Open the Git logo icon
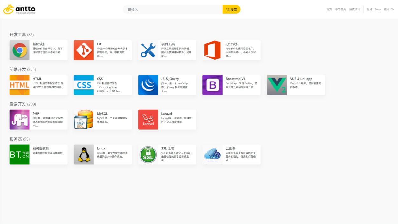The width and height of the screenshot is (398, 224). tap(84, 50)
